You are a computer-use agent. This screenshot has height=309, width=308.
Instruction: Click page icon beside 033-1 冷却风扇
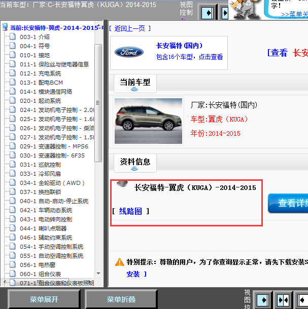(13, 173)
